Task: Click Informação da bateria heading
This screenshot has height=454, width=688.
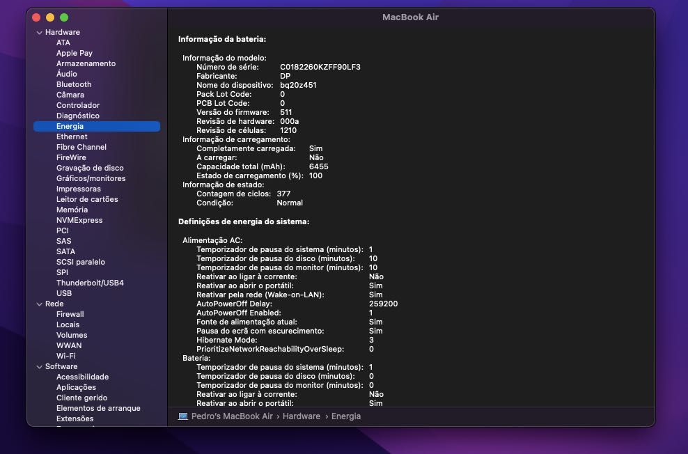Action: (222, 40)
